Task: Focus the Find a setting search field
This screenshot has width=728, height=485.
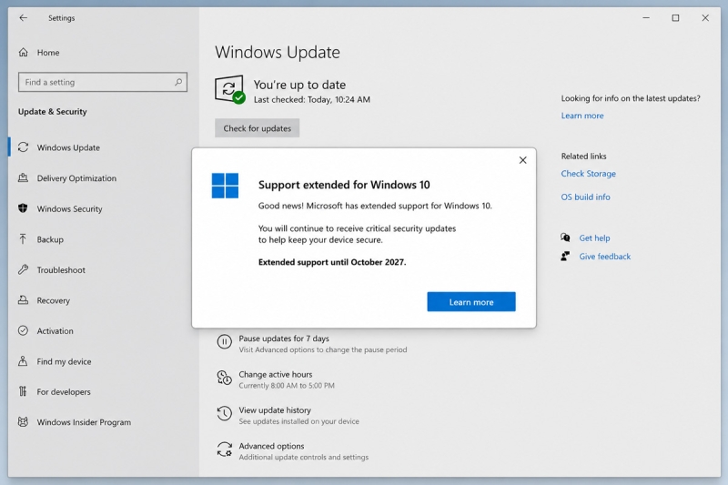Action: coord(103,82)
